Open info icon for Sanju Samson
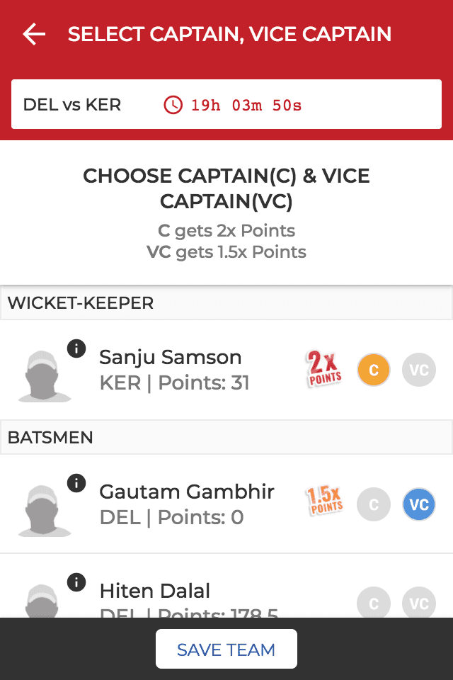This screenshot has height=680, width=453. 76,348
